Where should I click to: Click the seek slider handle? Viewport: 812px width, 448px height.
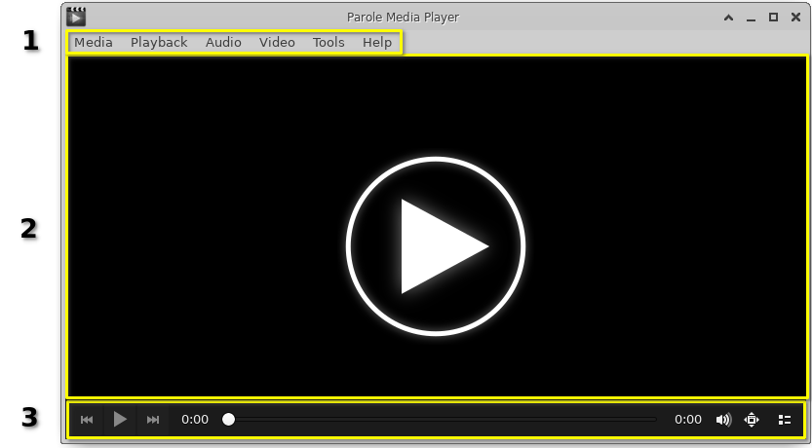click(228, 420)
